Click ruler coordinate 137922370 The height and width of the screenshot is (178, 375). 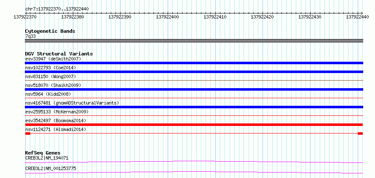25,17
